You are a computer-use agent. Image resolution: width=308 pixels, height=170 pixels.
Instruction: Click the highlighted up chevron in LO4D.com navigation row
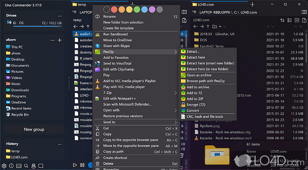pos(220,26)
